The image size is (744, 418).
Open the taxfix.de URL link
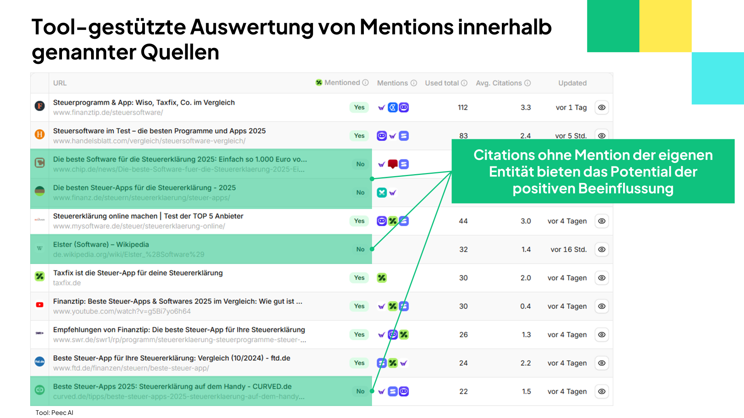click(67, 283)
